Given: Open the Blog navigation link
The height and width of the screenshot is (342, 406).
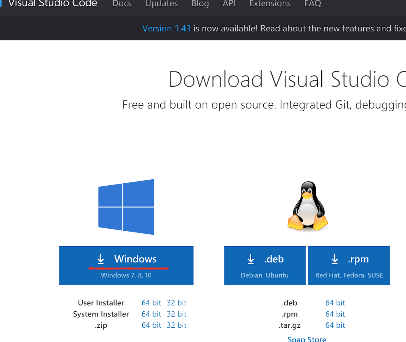Looking at the screenshot, I should tap(200, 4).
